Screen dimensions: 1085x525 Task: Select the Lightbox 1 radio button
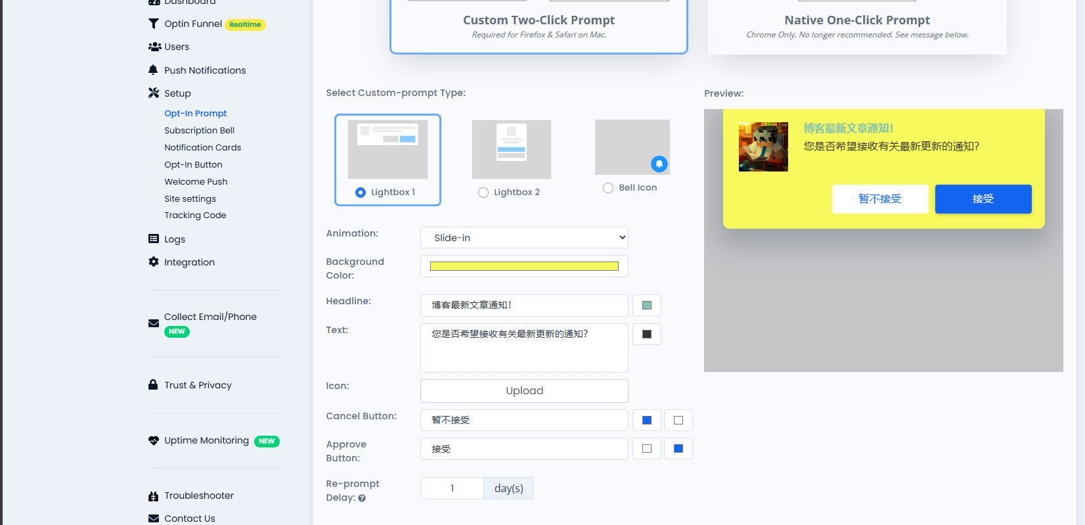(361, 193)
